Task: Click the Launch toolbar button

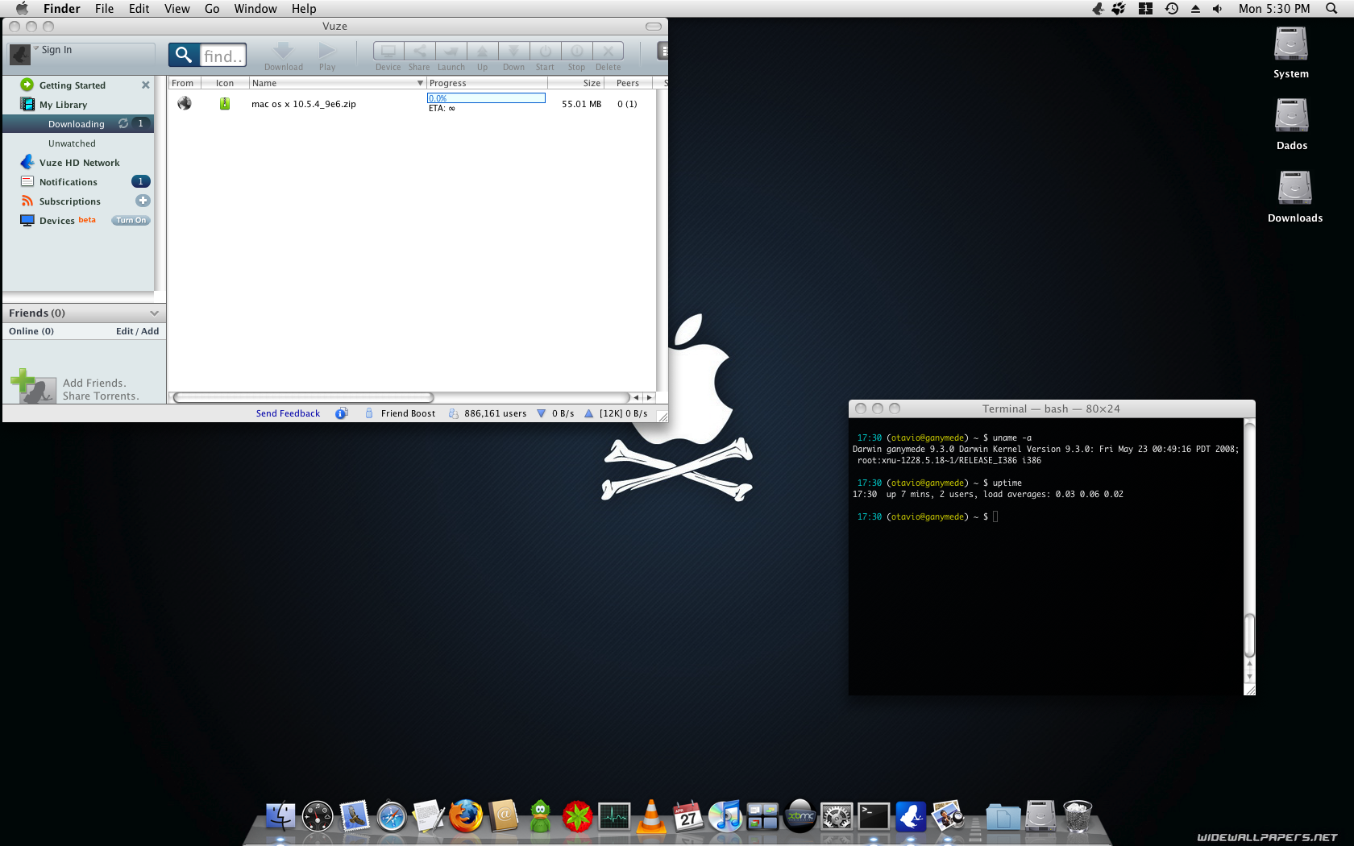Action: click(451, 51)
